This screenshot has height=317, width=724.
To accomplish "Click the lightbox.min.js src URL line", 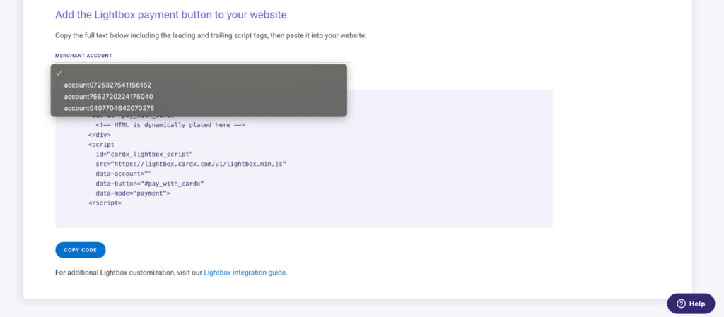I will (x=190, y=163).
